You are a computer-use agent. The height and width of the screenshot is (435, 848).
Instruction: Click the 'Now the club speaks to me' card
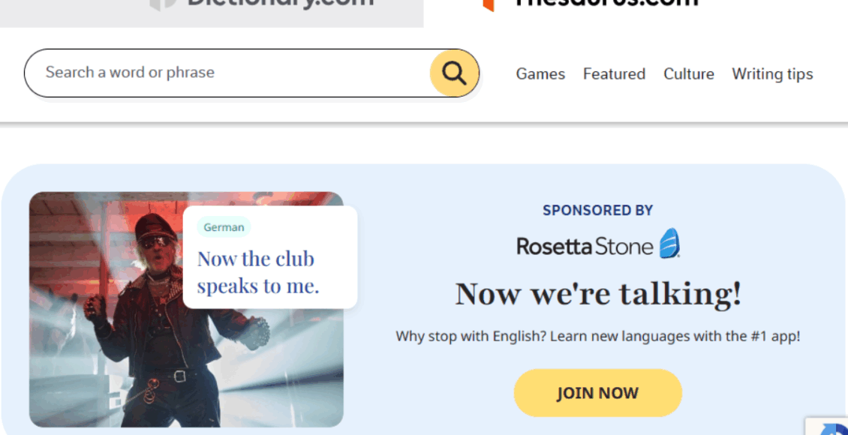pos(270,257)
